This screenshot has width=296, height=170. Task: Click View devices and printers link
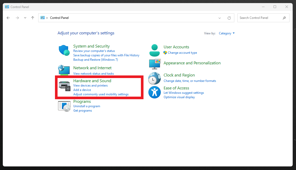coord(90,86)
